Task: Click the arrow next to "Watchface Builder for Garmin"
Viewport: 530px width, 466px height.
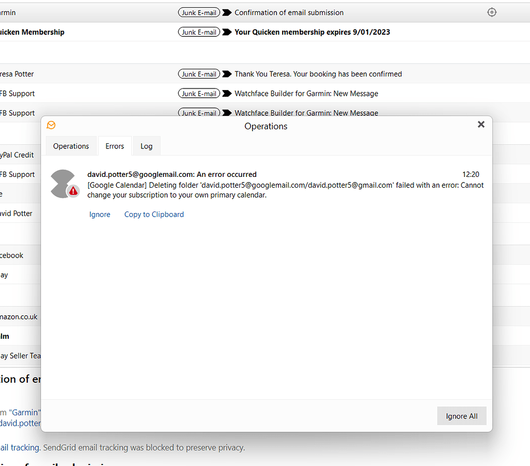Action: pos(227,93)
